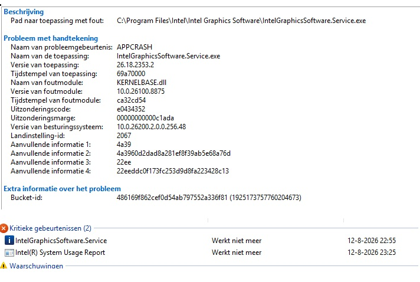
Task: Click OS version 10.0.26200.2.0.0.256.48
Action: [152, 127]
